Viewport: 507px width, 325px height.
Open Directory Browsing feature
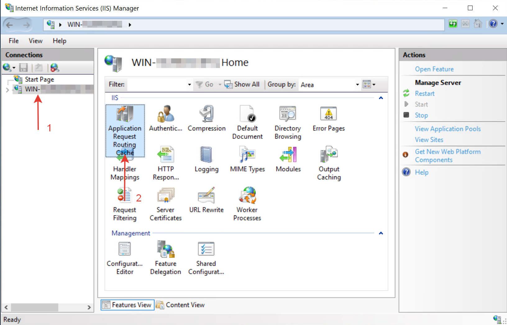click(x=288, y=122)
